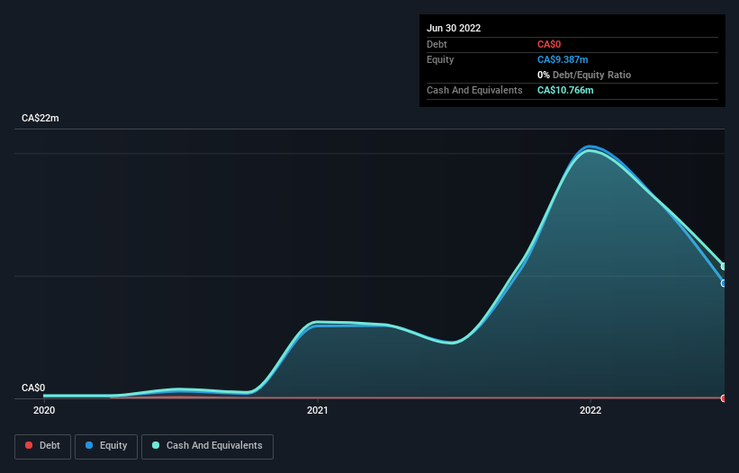
Task: Select the 2020 x-axis label
Action: [44, 410]
